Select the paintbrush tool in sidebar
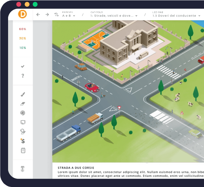The width and height of the screenshot is (204, 187). pyautogui.click(x=23, y=94)
